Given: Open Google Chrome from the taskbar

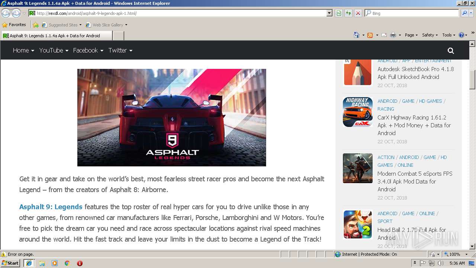Looking at the screenshot, I should [67, 263].
